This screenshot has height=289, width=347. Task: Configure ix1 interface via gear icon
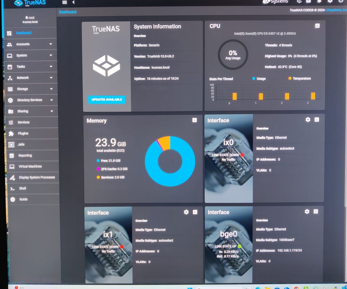point(186,212)
